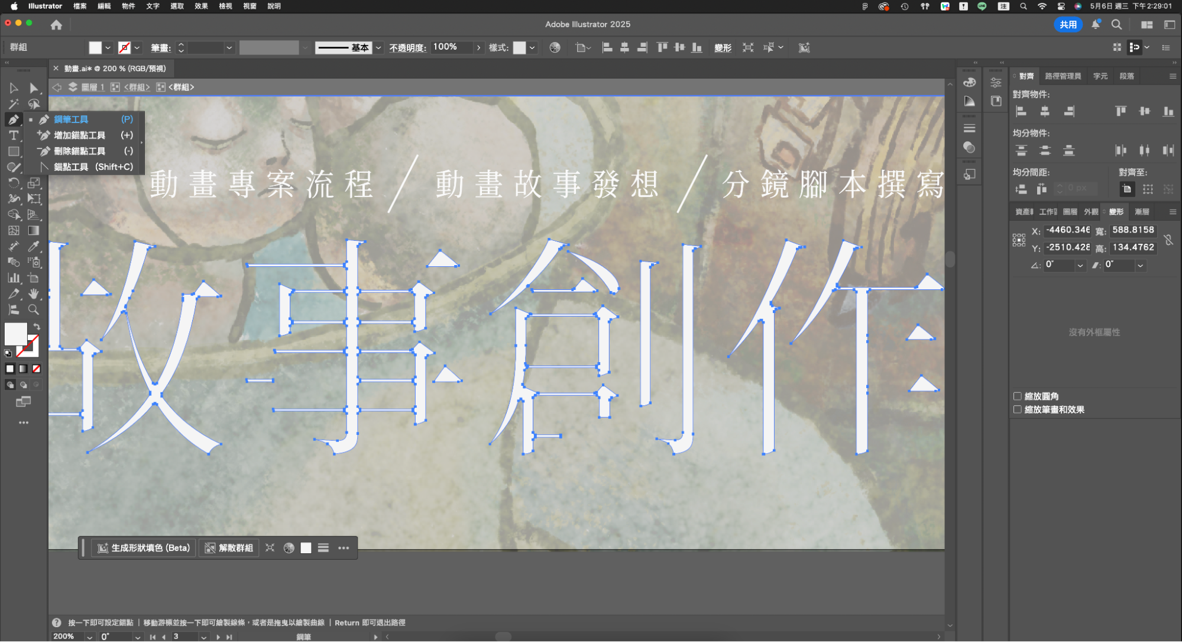Screen dimensions: 1182x642
Task: Select the Selection tool arrow
Action: [14, 88]
